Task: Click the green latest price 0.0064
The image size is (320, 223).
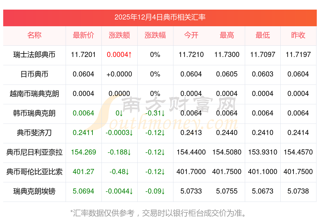Action: (83, 113)
